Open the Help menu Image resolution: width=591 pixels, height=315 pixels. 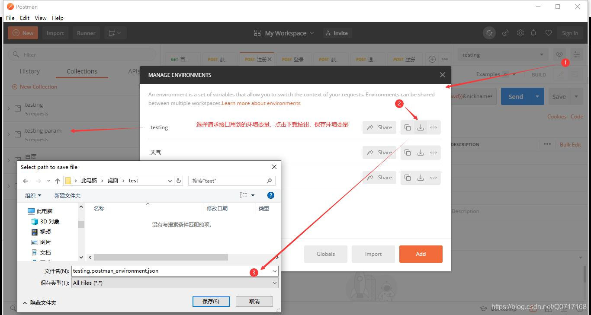pyautogui.click(x=58, y=18)
